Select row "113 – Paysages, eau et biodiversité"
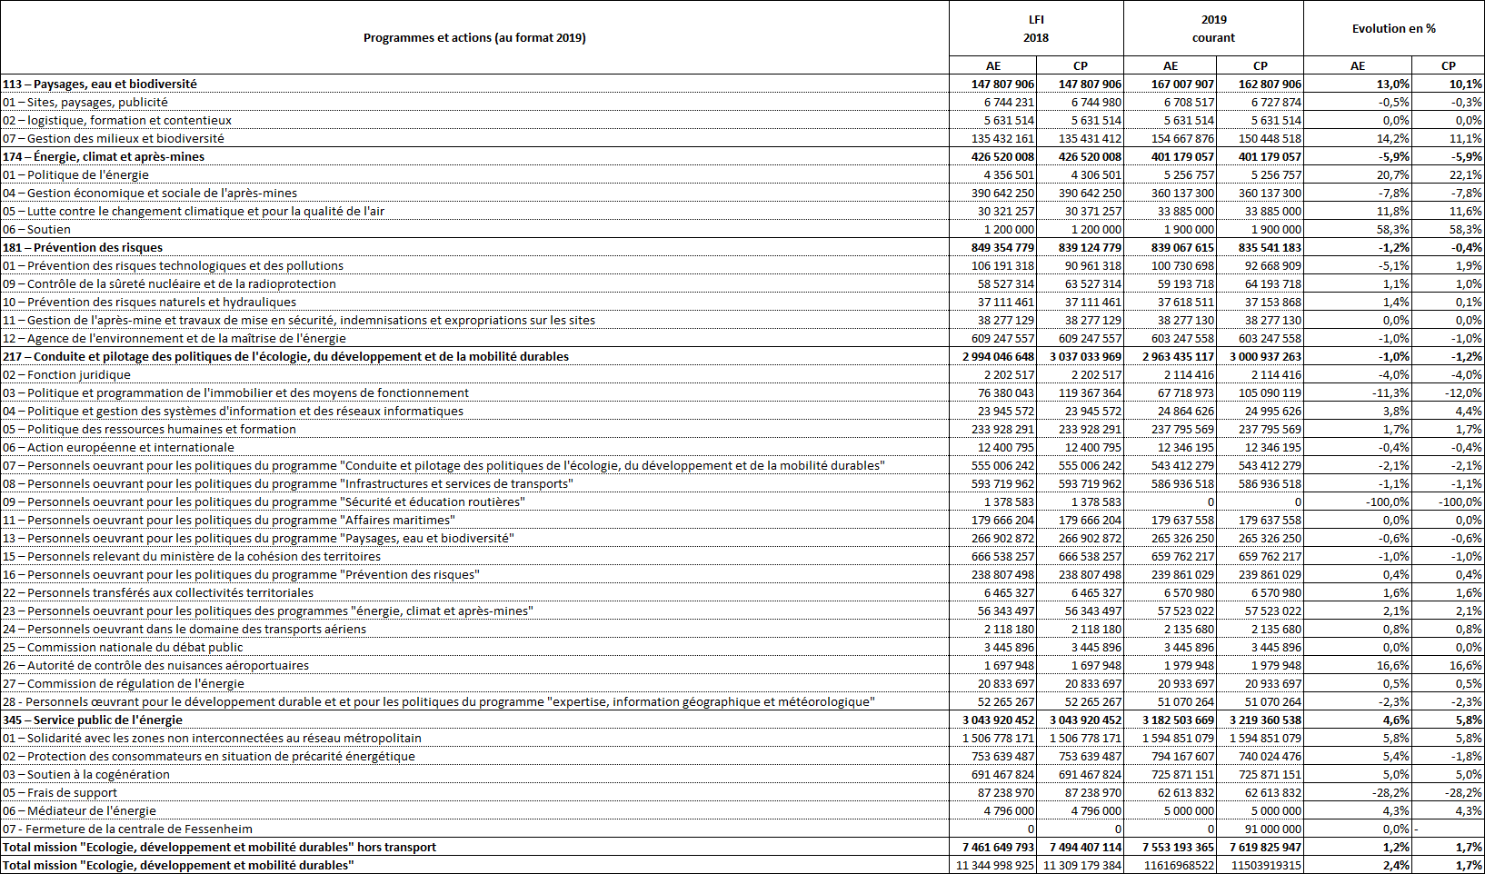This screenshot has height=874, width=1485. [100, 84]
